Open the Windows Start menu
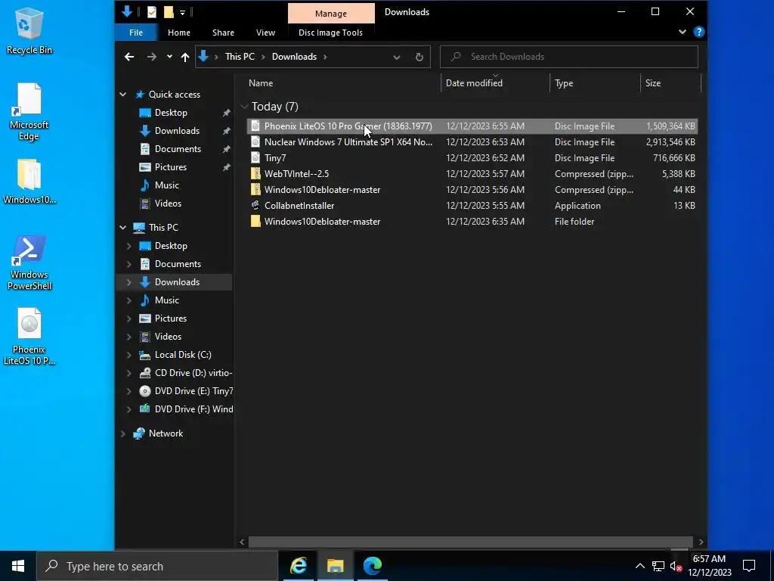The height and width of the screenshot is (581, 774). (18, 566)
